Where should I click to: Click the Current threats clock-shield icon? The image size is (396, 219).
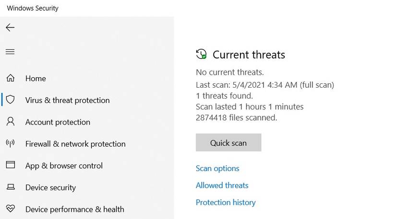click(202, 55)
